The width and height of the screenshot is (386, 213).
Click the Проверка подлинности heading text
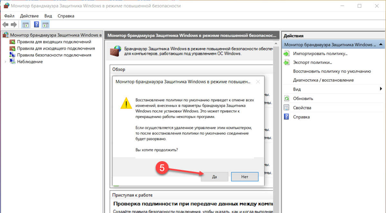(193, 204)
